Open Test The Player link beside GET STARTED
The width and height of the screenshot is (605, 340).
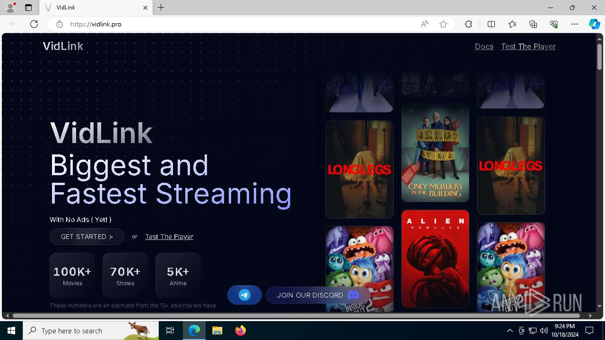169,237
